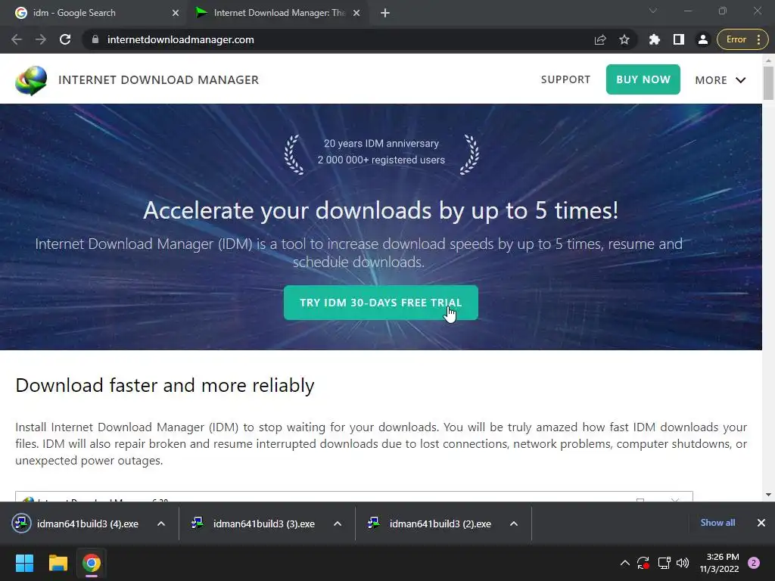This screenshot has width=775, height=581.
Task: Close the idm - Google Search tab
Action: 176,13
